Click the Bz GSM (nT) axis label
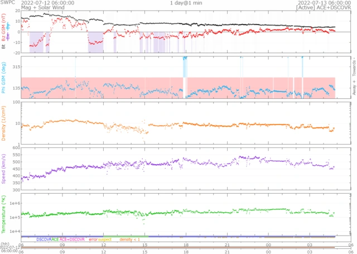 coord(3,27)
